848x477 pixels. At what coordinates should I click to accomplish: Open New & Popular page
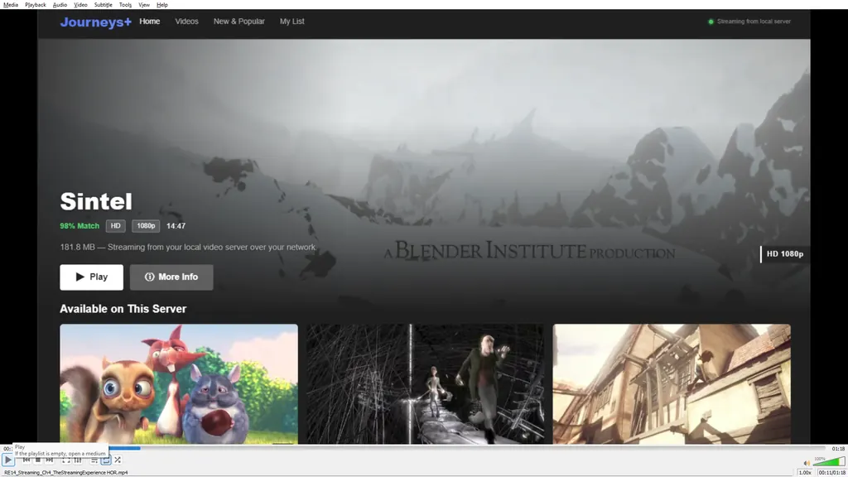(x=239, y=22)
